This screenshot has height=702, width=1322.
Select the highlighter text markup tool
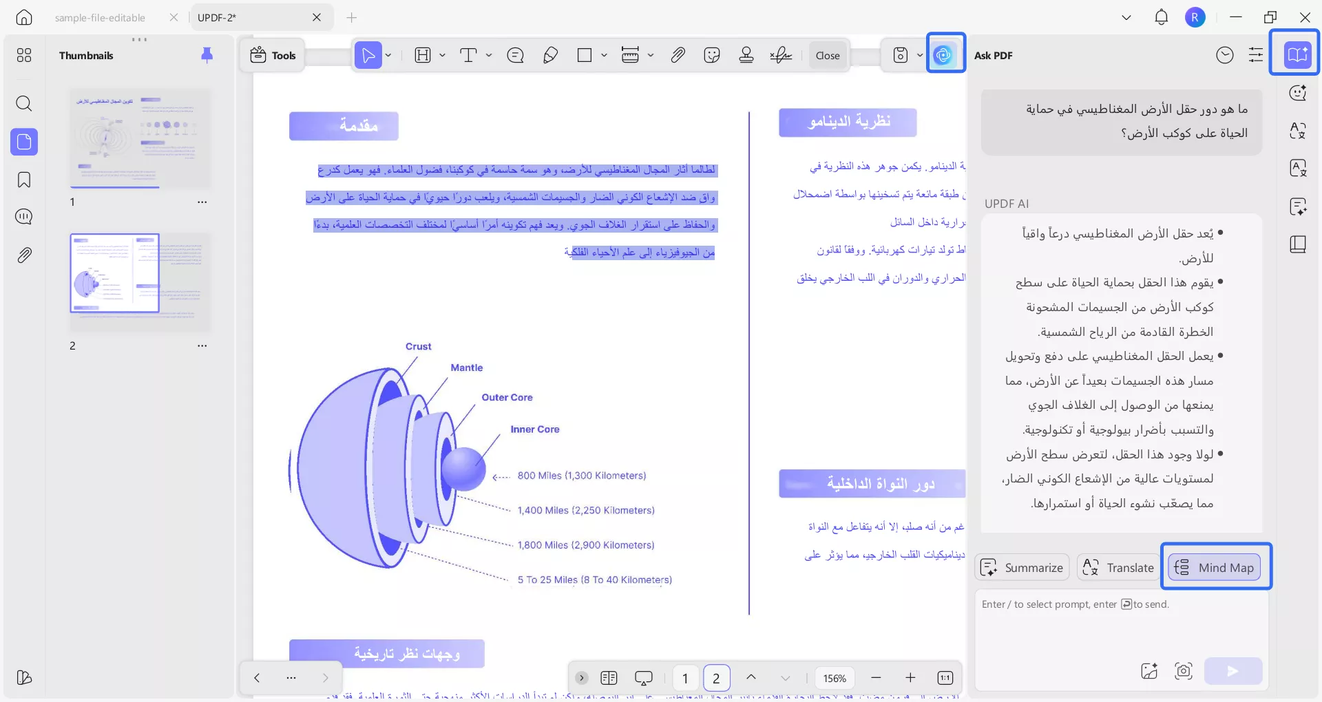tap(423, 55)
